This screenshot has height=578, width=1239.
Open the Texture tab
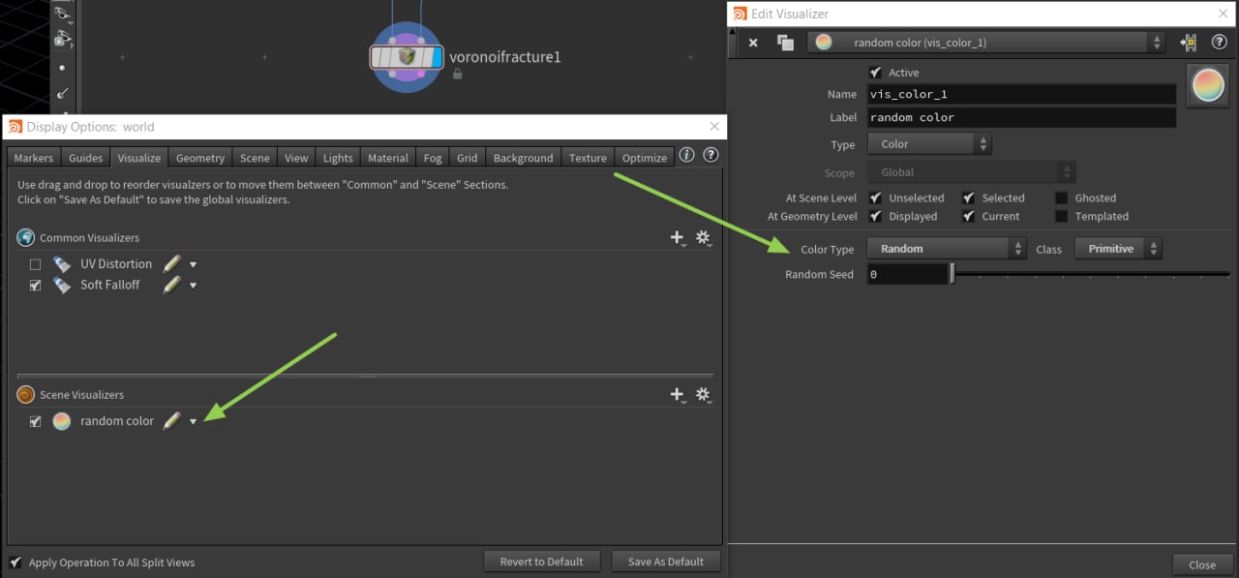pos(589,158)
